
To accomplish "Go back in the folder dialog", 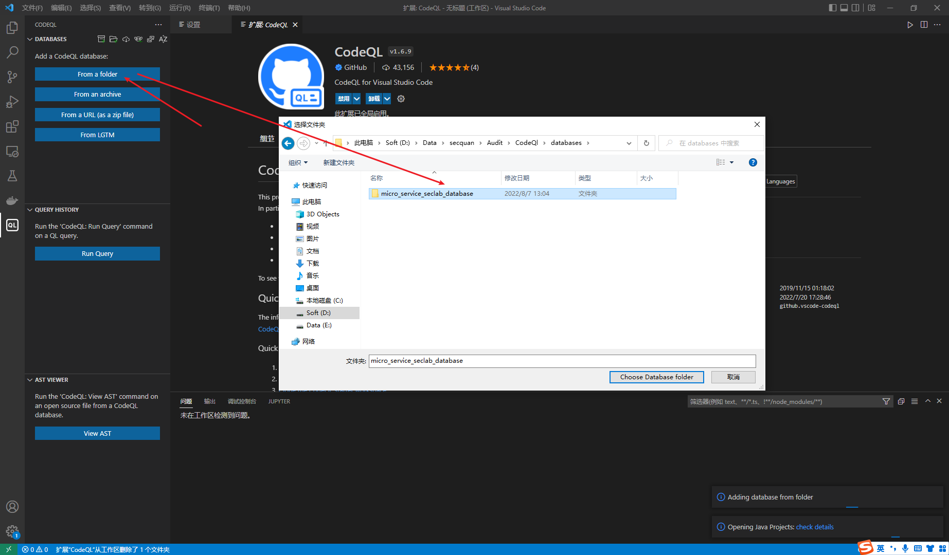I will click(x=288, y=143).
